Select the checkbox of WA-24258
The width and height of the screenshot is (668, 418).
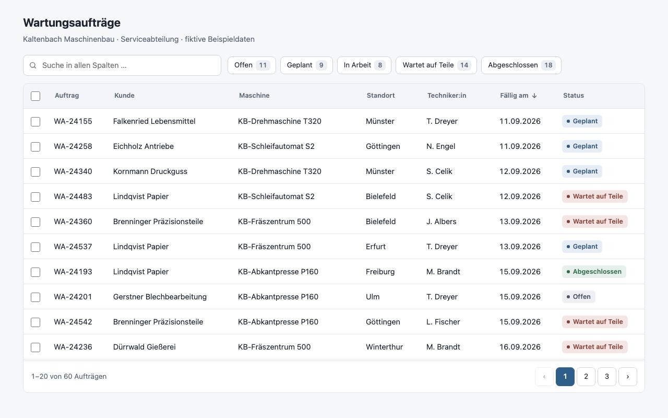pos(35,147)
